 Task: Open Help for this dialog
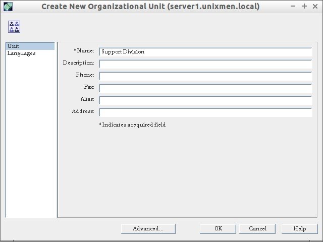coord(300,229)
